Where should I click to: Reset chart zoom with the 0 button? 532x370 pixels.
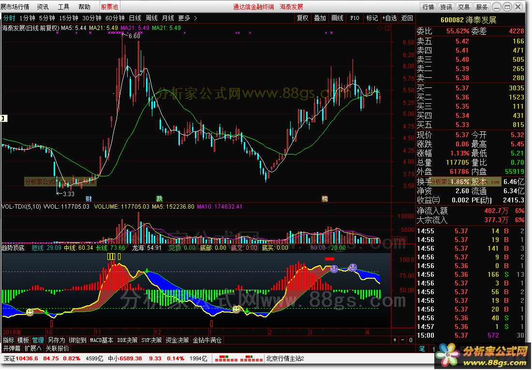(411, 340)
